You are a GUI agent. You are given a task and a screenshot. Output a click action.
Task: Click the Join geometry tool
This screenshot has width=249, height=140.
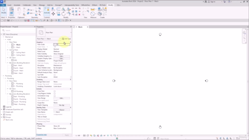click(x=30, y=13)
